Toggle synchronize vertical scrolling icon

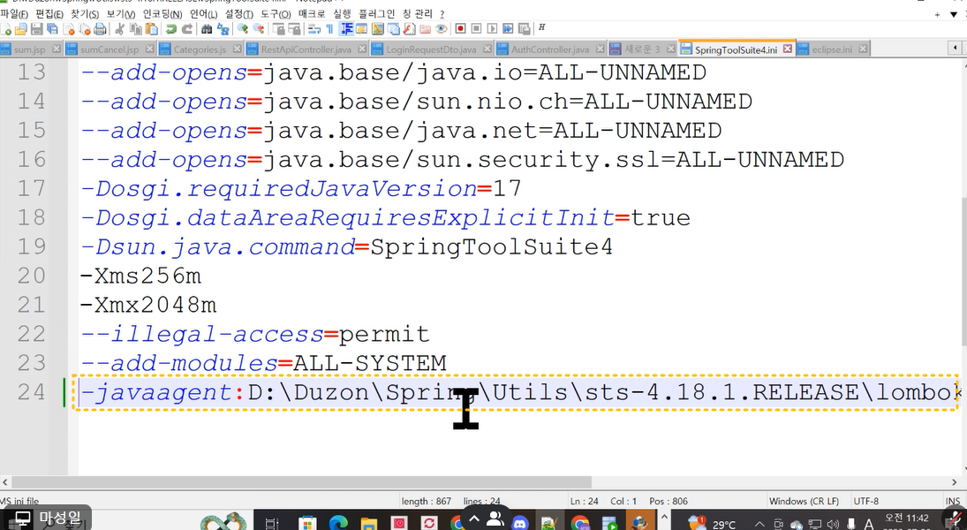pyautogui.click(x=279, y=29)
